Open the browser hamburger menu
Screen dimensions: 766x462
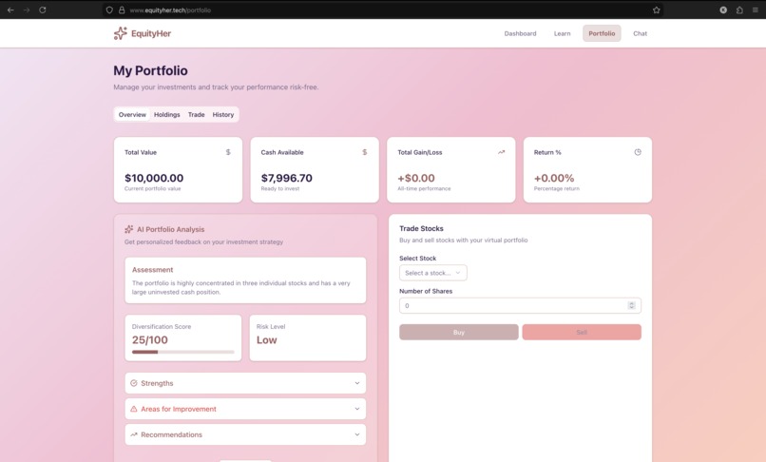click(x=756, y=10)
